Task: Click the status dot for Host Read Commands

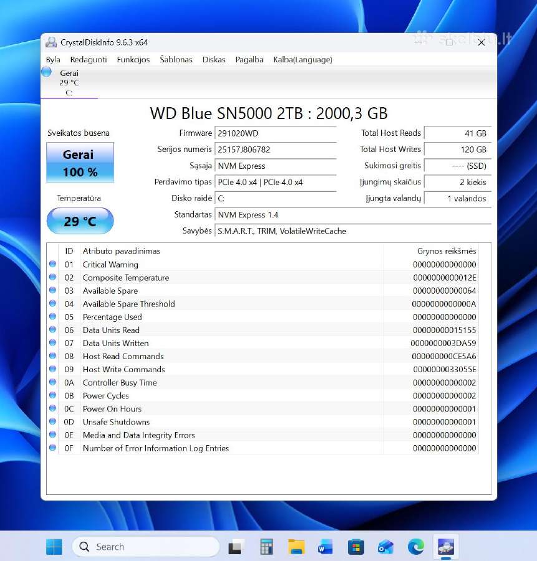Action: pos(52,356)
